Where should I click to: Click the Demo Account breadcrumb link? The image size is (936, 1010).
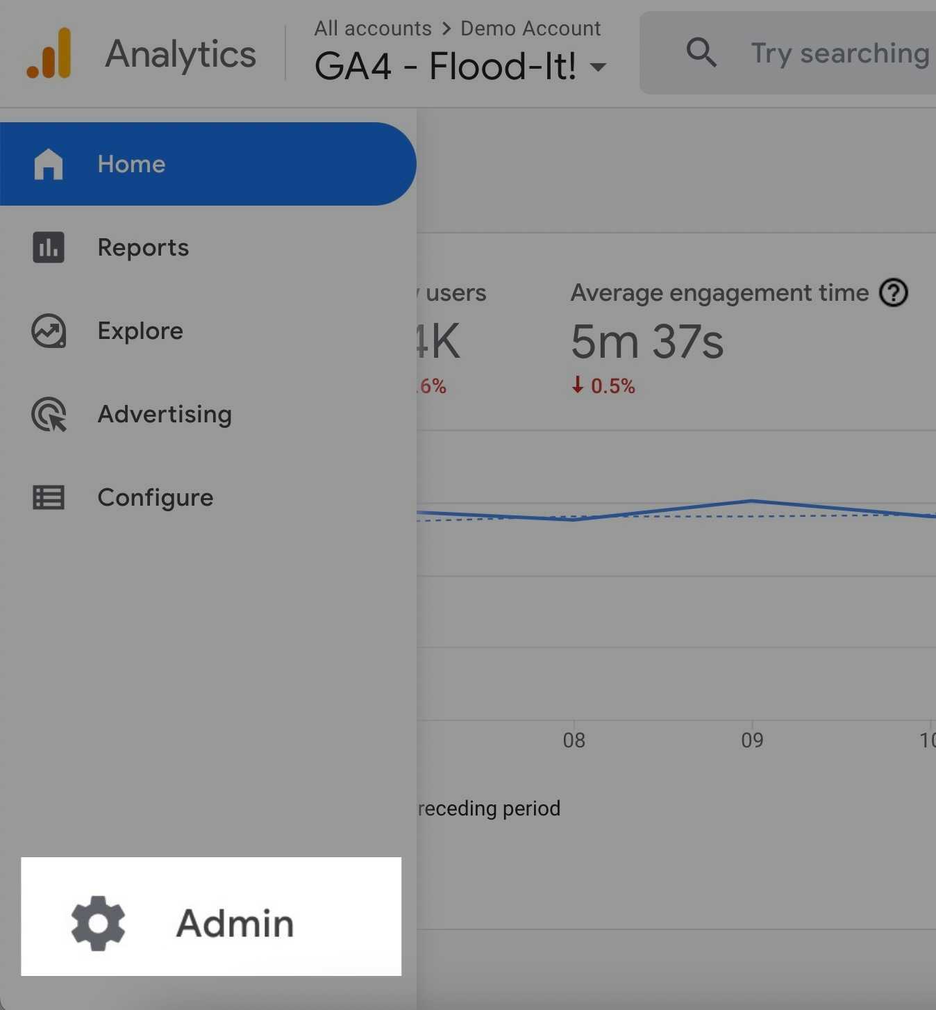pyautogui.click(x=530, y=28)
